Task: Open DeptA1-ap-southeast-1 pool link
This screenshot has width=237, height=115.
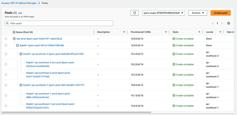Action: click(x=54, y=85)
